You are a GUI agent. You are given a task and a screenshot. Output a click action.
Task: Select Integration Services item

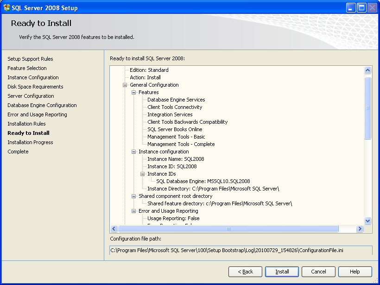(x=170, y=114)
